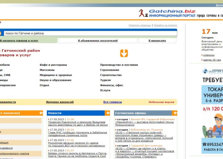Click 'Ярмарка вакансий' link
This screenshot has height=159, width=223.
click(x=60, y=102)
